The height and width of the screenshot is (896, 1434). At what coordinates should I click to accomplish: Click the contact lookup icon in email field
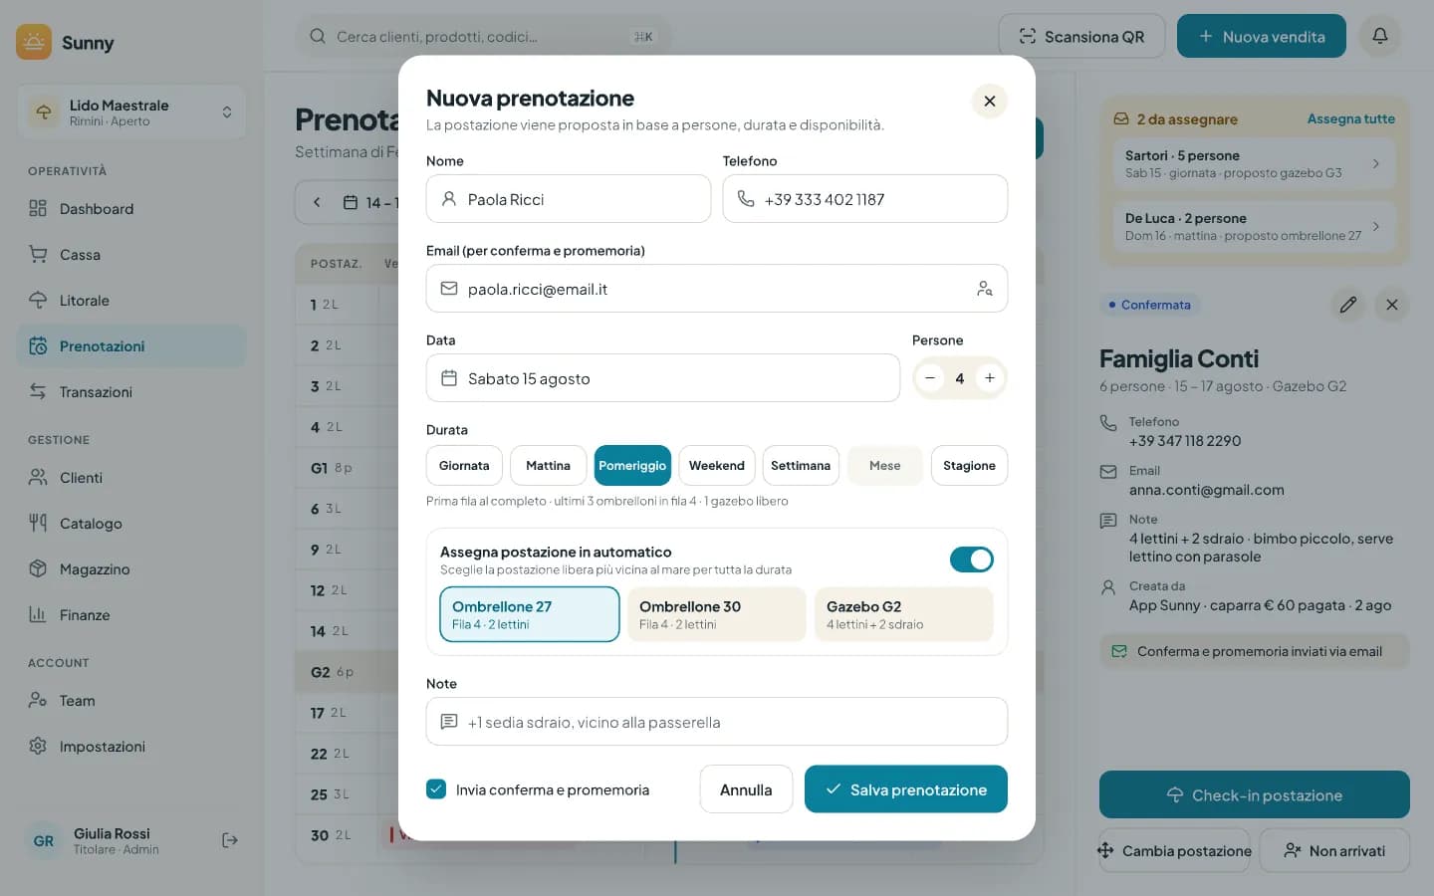[x=984, y=289]
